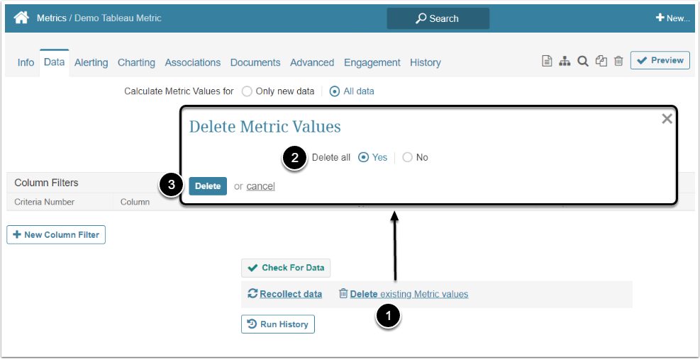Close the Delete Metric Values dialog
Screen dimensions: 700x359
point(667,119)
